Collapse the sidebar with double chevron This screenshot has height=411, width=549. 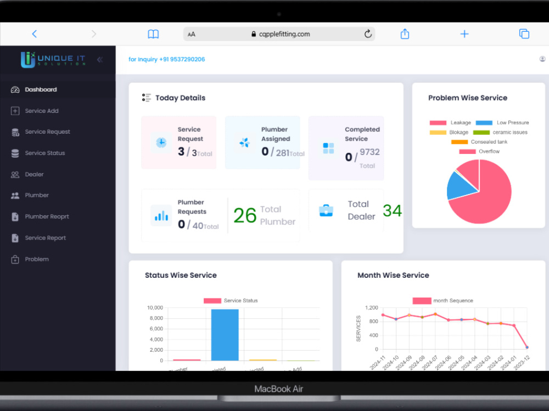100,59
